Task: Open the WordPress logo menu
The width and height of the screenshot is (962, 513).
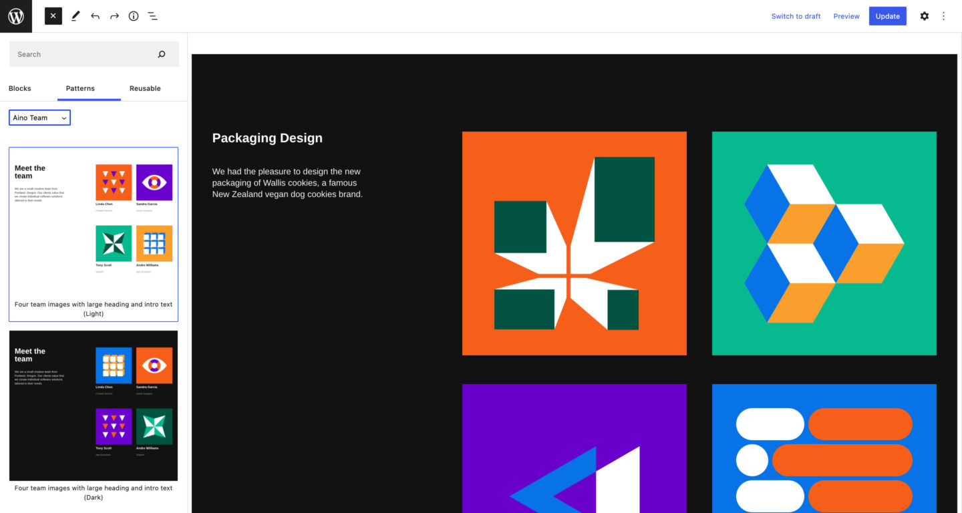Action: pyautogui.click(x=16, y=16)
